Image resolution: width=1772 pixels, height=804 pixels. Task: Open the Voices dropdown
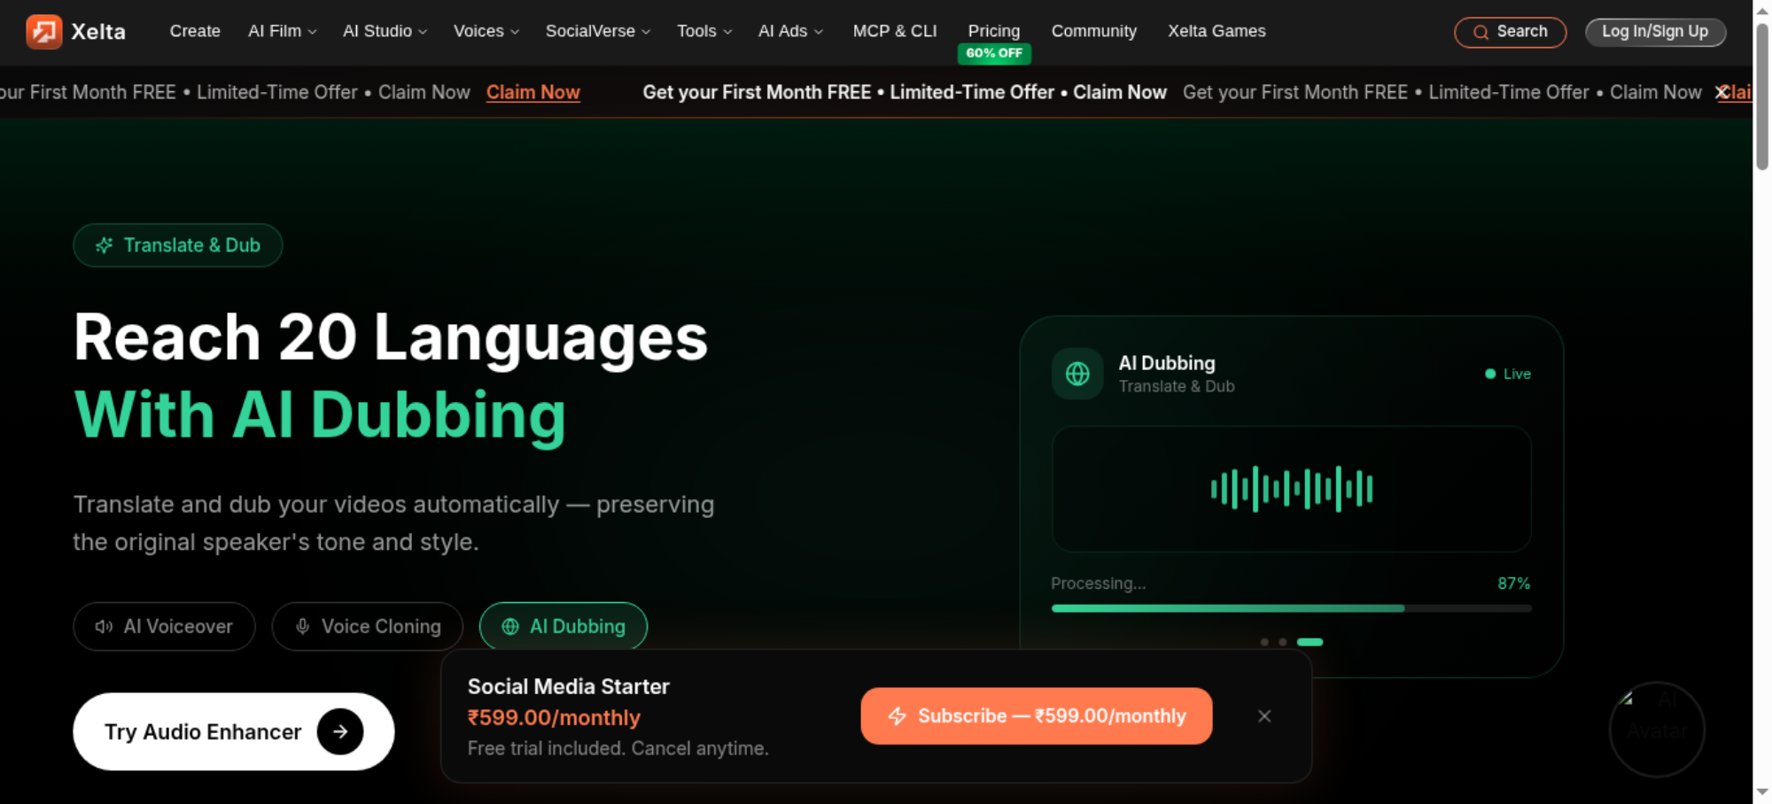click(x=486, y=31)
